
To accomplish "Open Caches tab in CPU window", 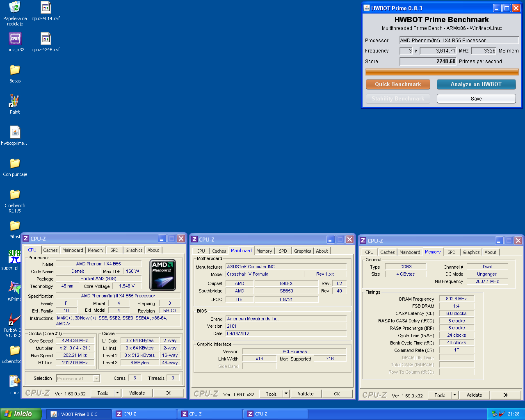I will pyautogui.click(x=50, y=250).
